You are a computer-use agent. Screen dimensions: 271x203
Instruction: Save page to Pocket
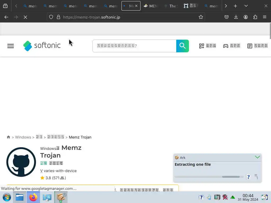[x=227, y=17]
